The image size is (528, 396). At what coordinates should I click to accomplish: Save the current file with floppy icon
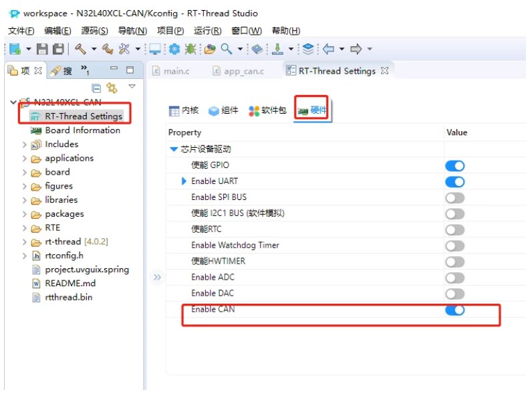[x=42, y=50]
